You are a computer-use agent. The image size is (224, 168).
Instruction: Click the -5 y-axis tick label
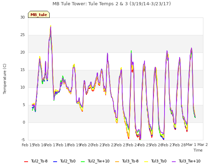point(23,140)
